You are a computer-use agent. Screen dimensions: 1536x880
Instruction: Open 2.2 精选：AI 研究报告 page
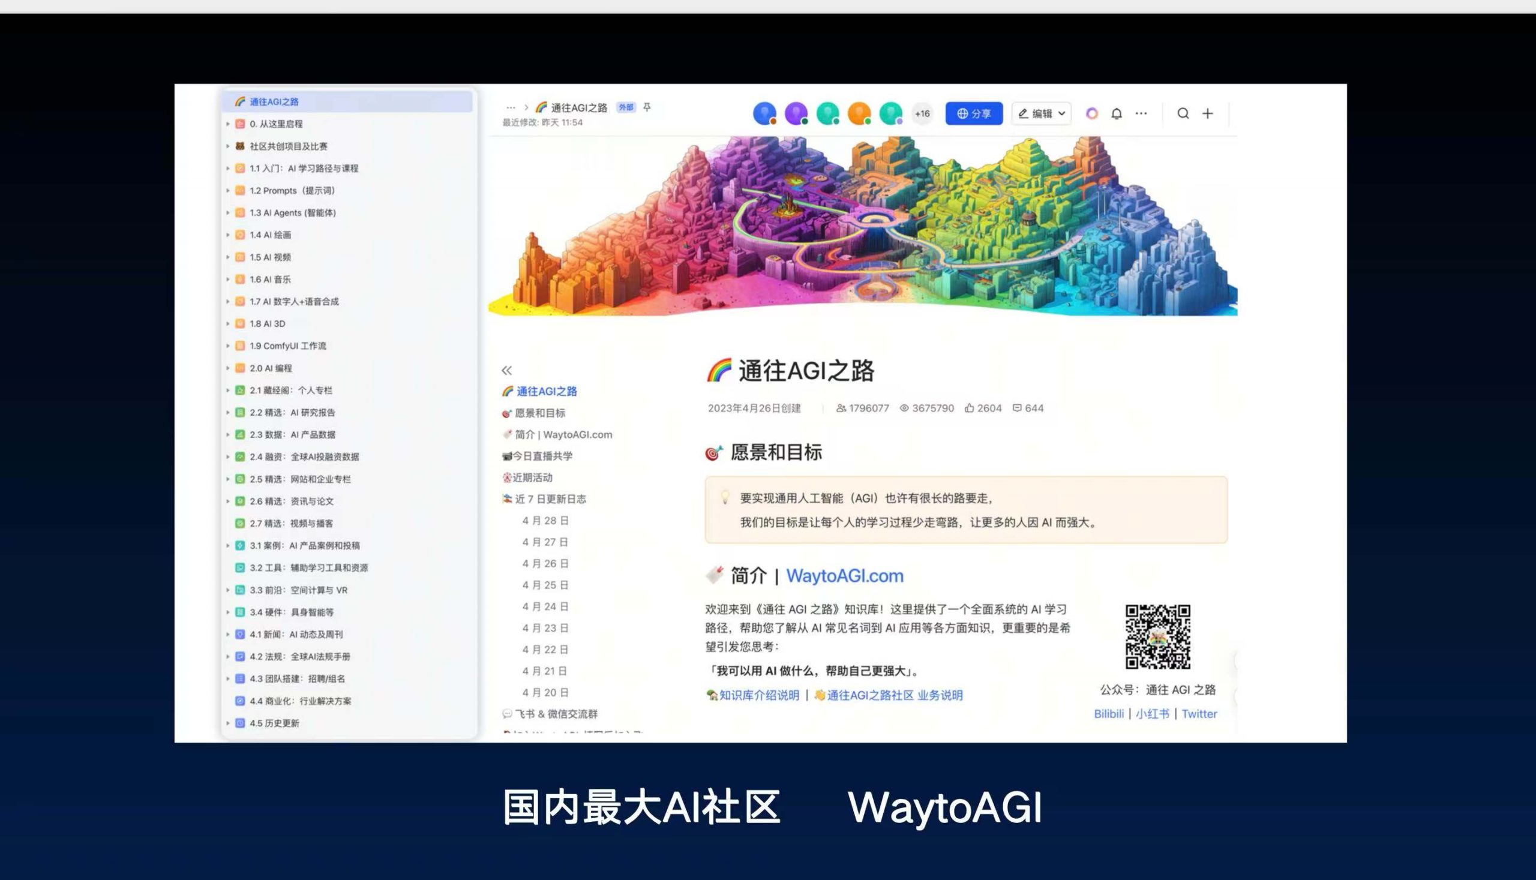[x=292, y=413]
